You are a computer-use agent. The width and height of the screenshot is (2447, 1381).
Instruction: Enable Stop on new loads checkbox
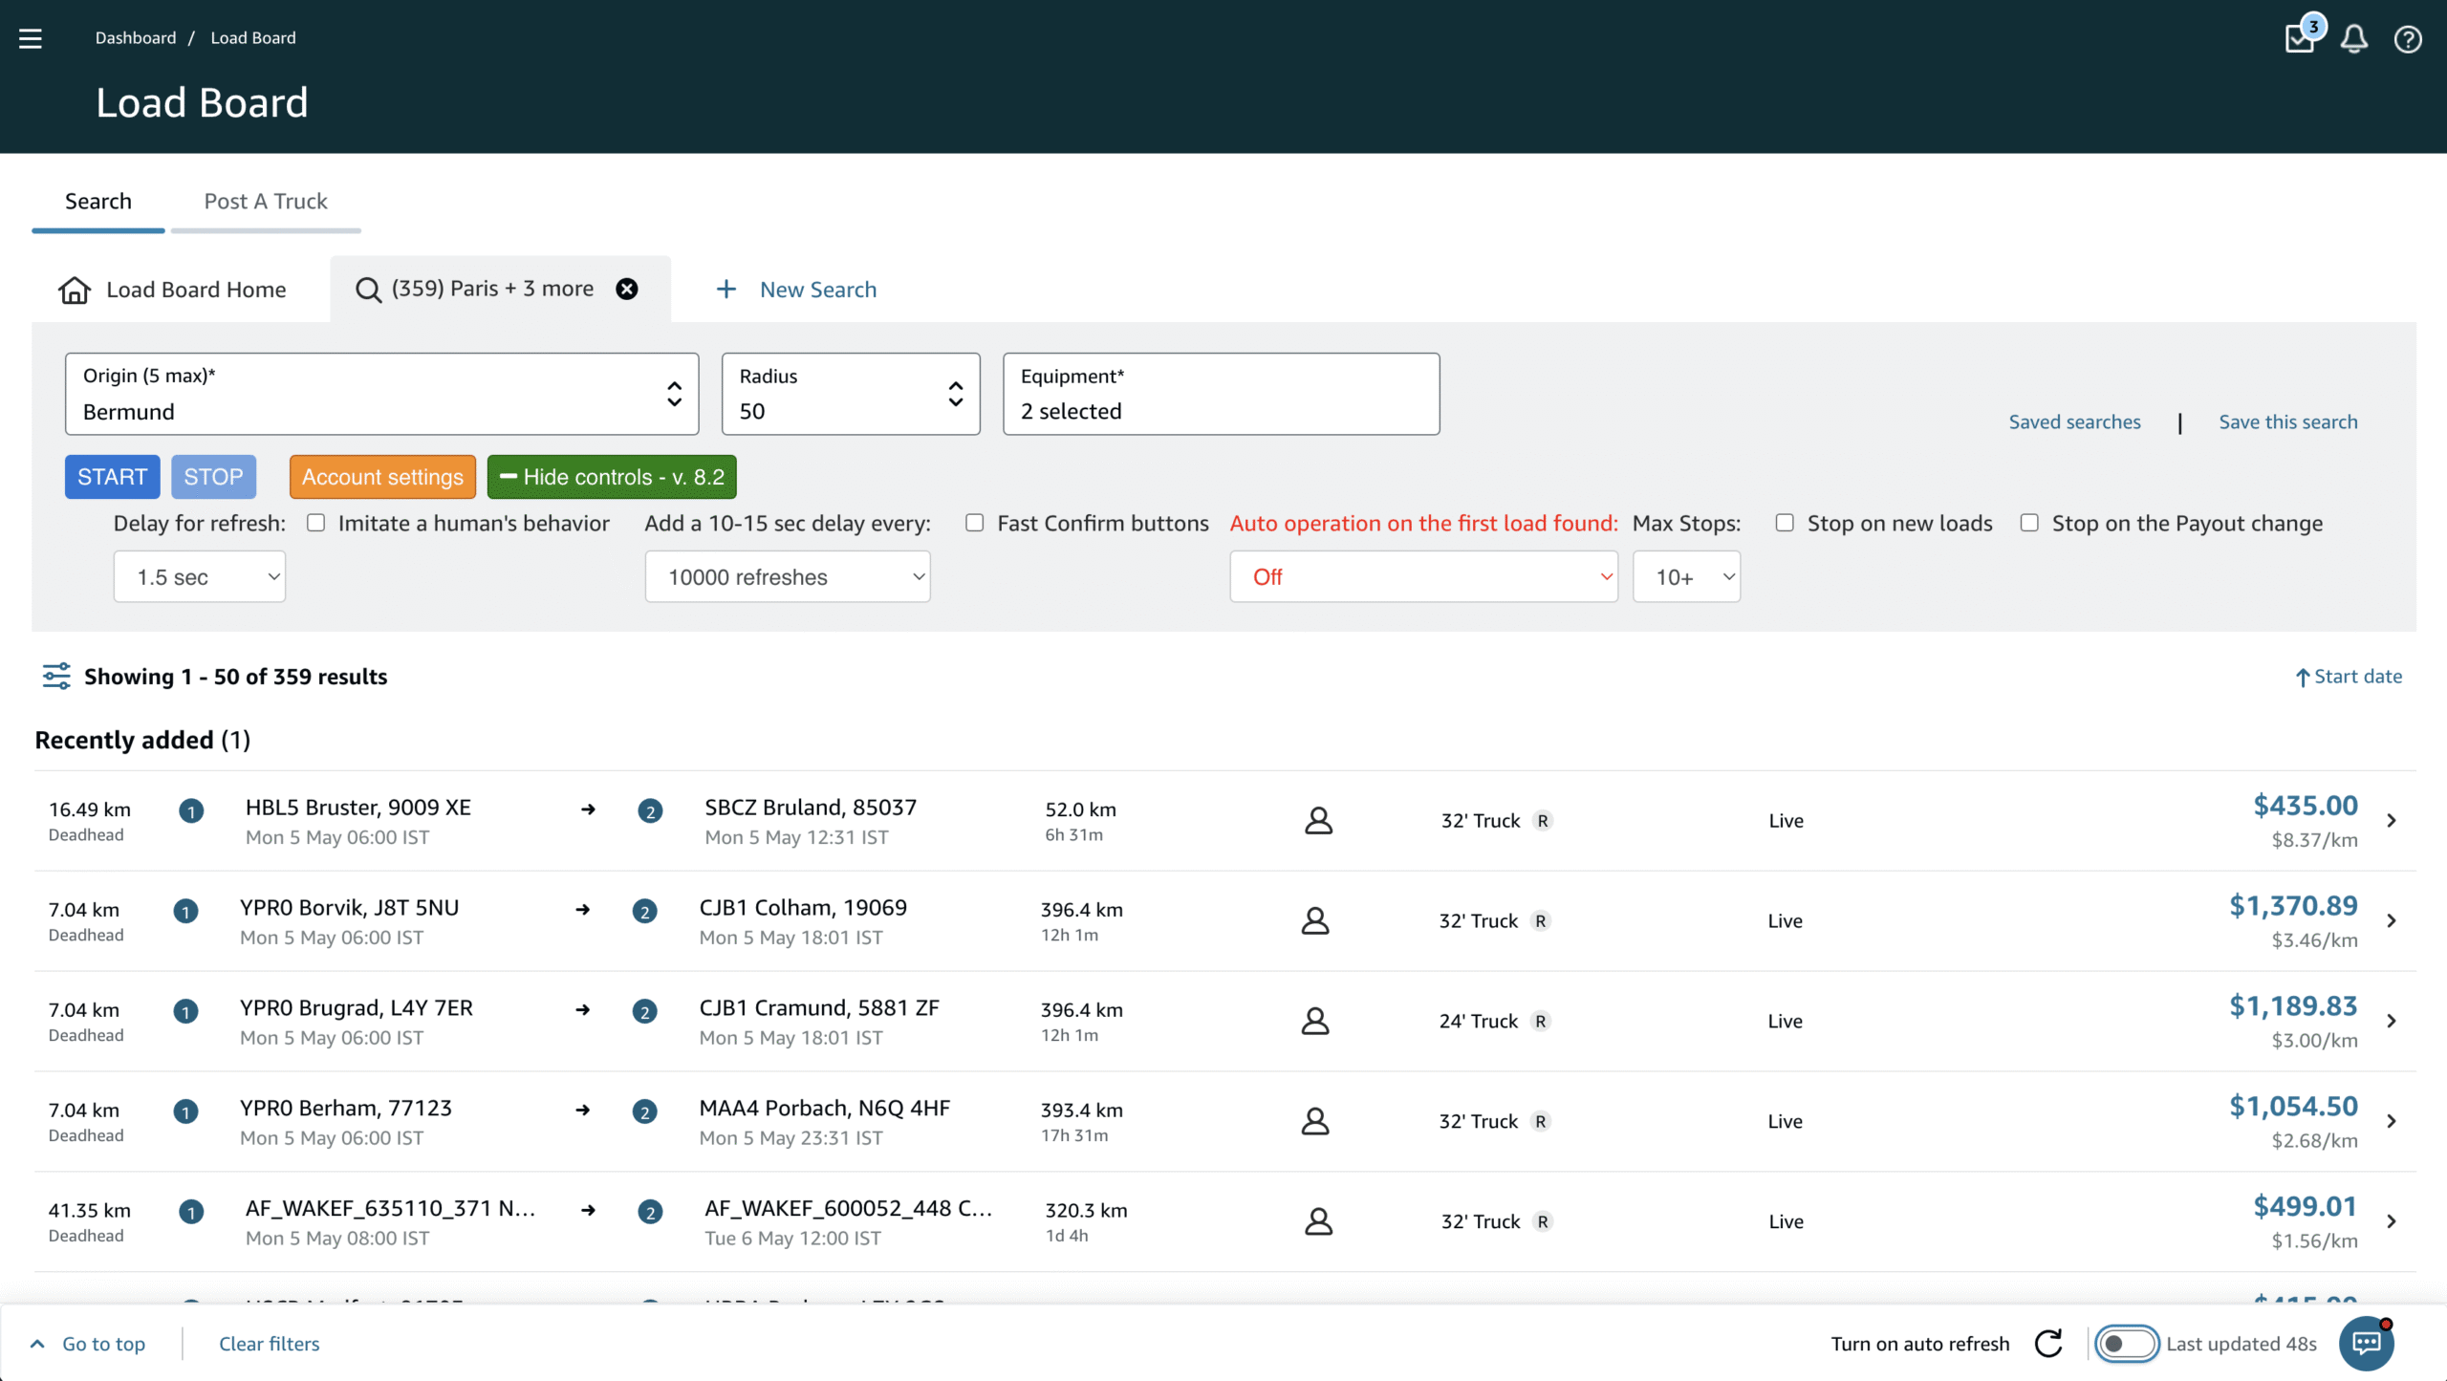1785,523
